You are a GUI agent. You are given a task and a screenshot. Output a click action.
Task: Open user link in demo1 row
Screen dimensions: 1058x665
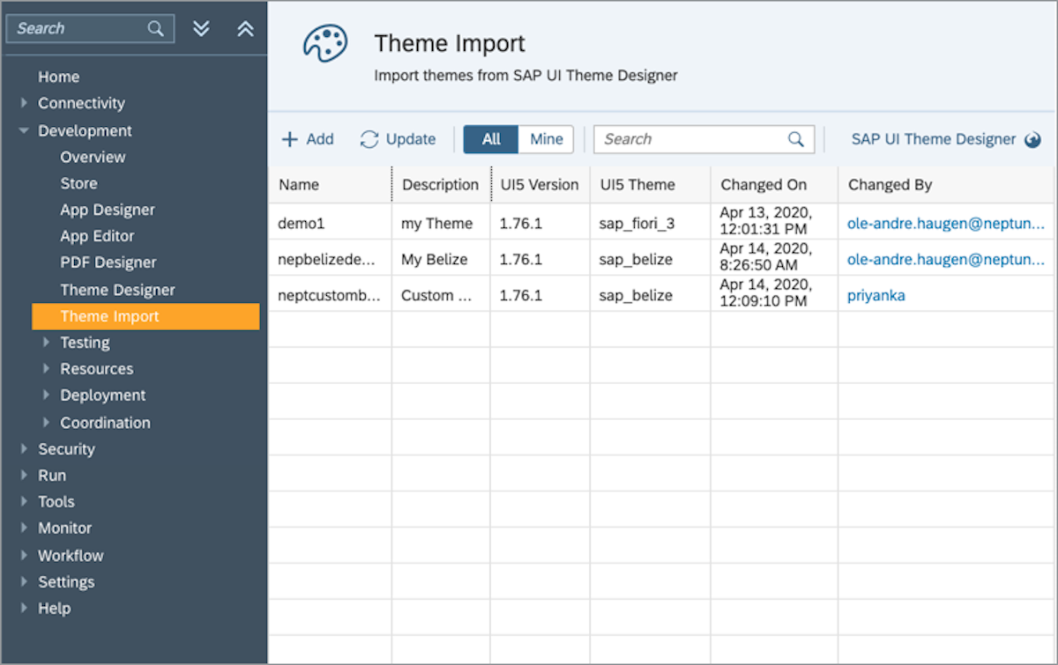click(x=946, y=224)
